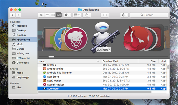
Task: Click the status bar selection text
Action: 88,96
